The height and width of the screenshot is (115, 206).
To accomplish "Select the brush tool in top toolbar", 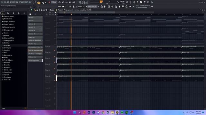I will click(67, 6).
